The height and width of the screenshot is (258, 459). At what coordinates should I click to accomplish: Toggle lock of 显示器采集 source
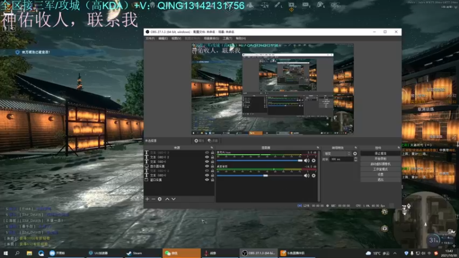(x=212, y=166)
